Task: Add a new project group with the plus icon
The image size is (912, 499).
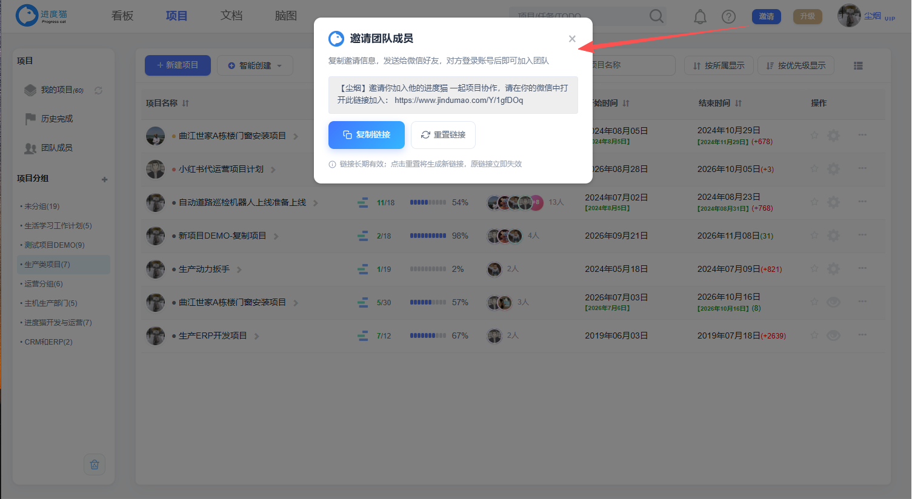Action: (105, 179)
